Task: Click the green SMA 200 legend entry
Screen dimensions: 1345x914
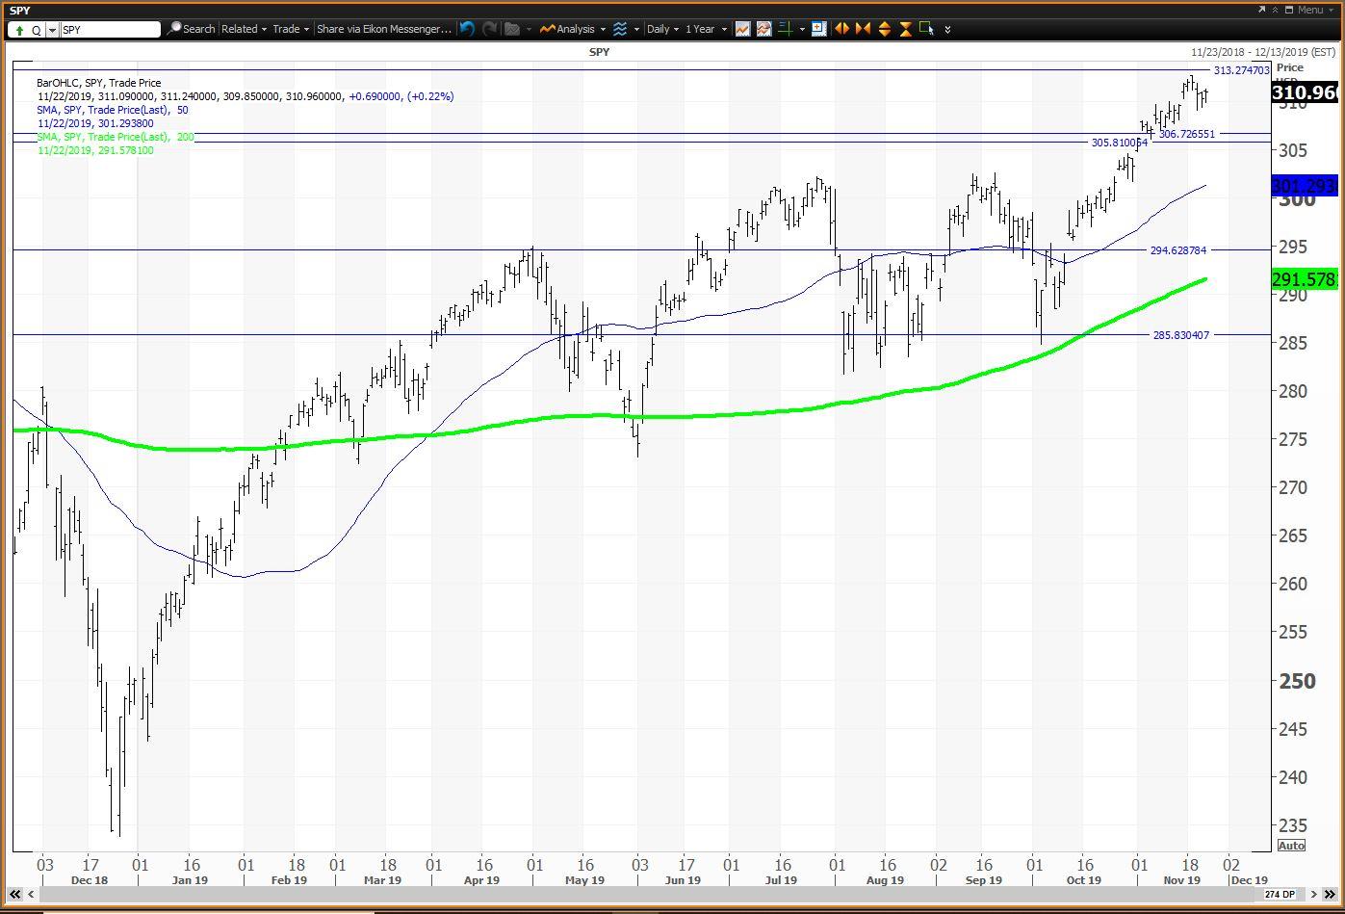Action: [x=116, y=137]
